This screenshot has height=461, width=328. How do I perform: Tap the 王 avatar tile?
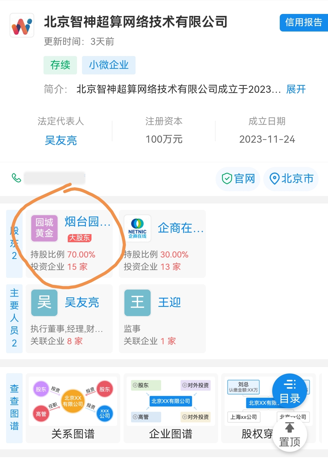tap(138, 303)
